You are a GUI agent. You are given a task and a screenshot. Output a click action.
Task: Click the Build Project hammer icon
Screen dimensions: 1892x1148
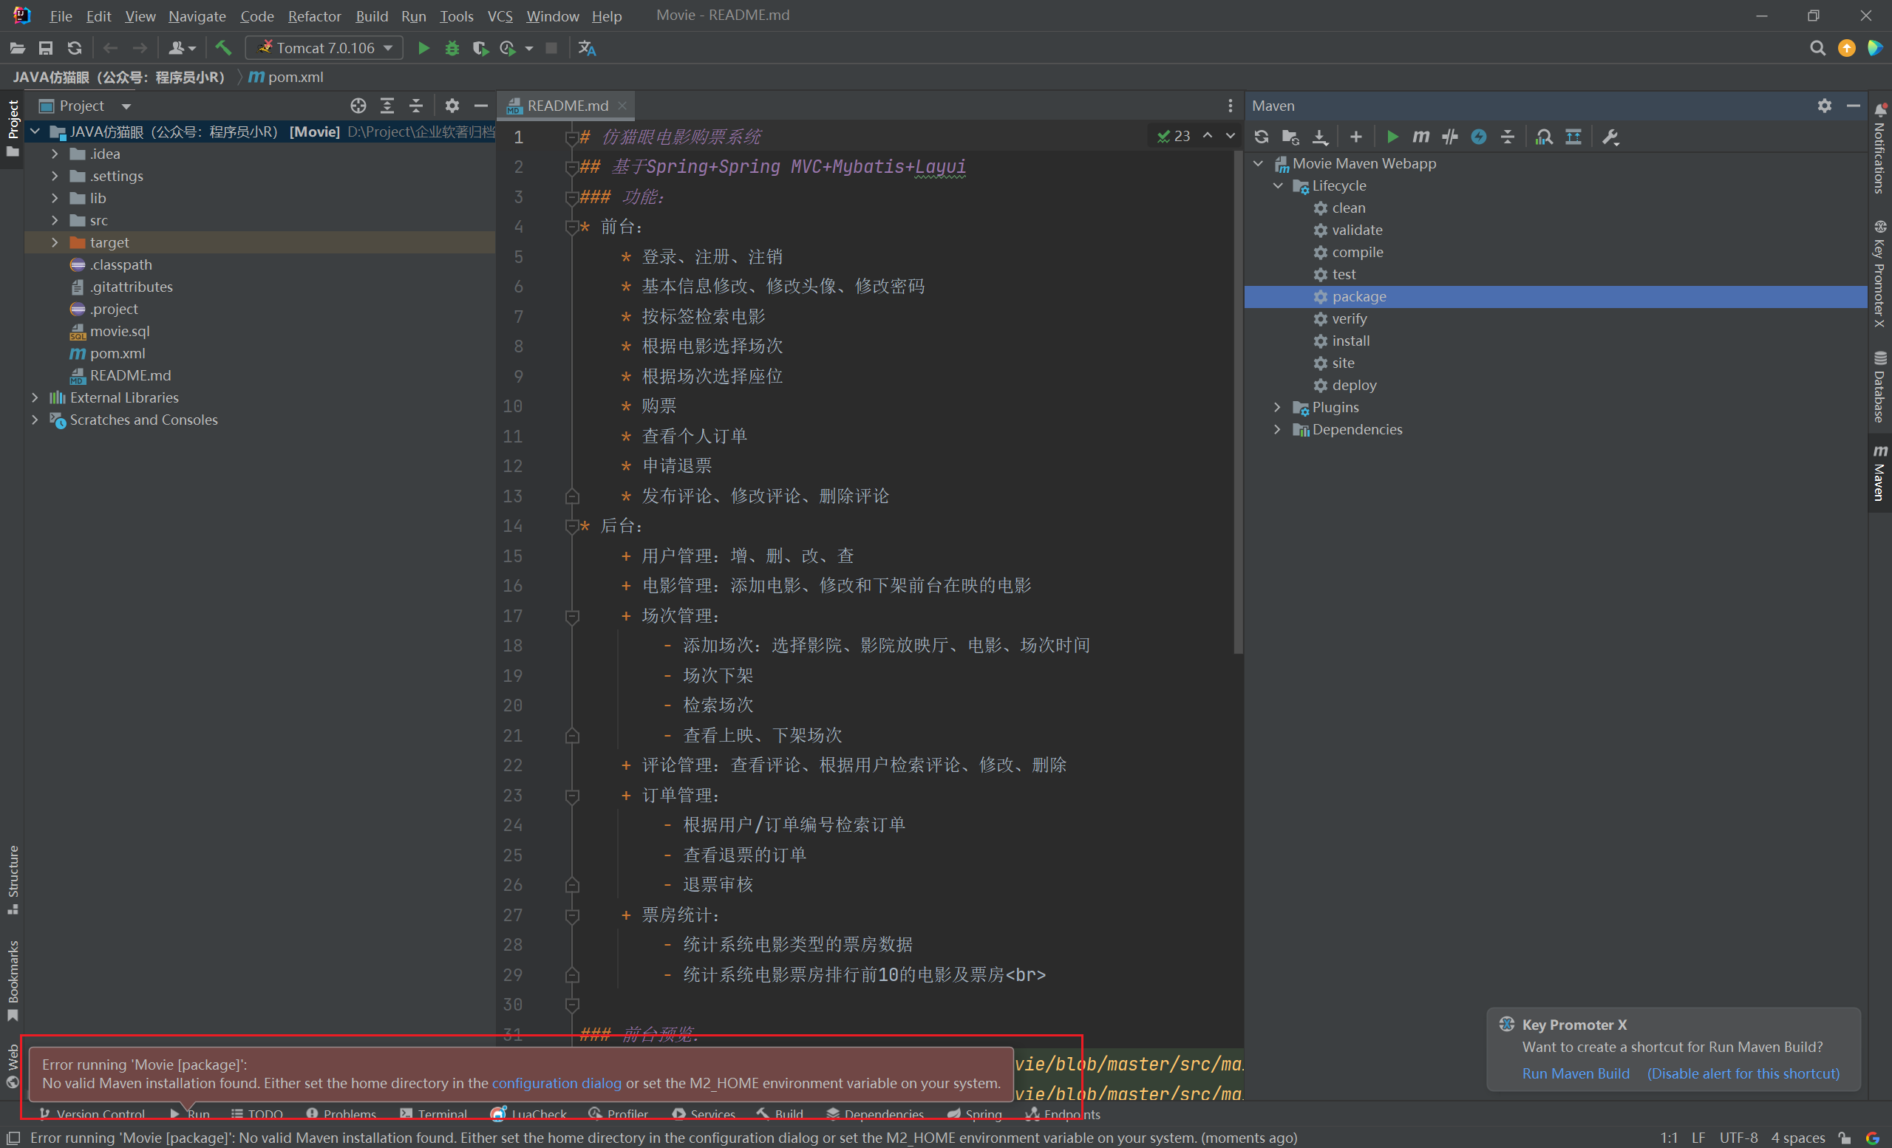[223, 48]
